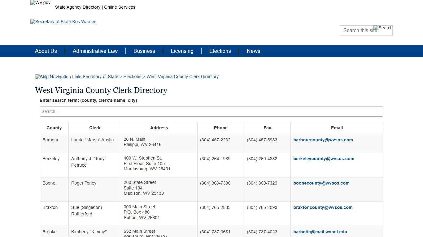Open the Administrative Law menu

[x=95, y=51]
